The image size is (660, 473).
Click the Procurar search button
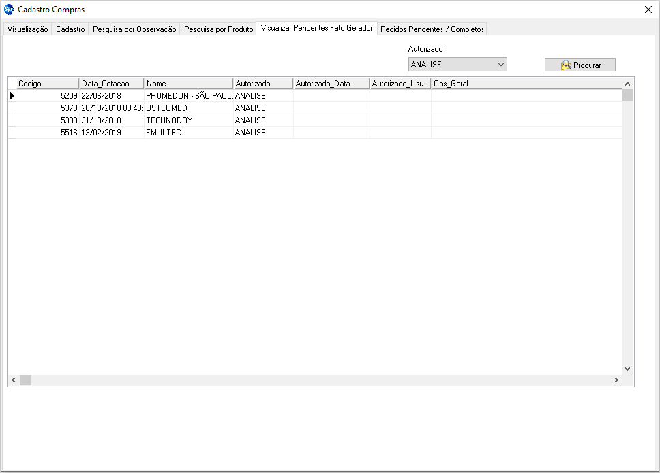[580, 65]
